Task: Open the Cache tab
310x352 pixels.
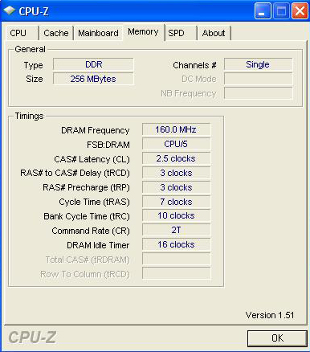Action: point(55,33)
